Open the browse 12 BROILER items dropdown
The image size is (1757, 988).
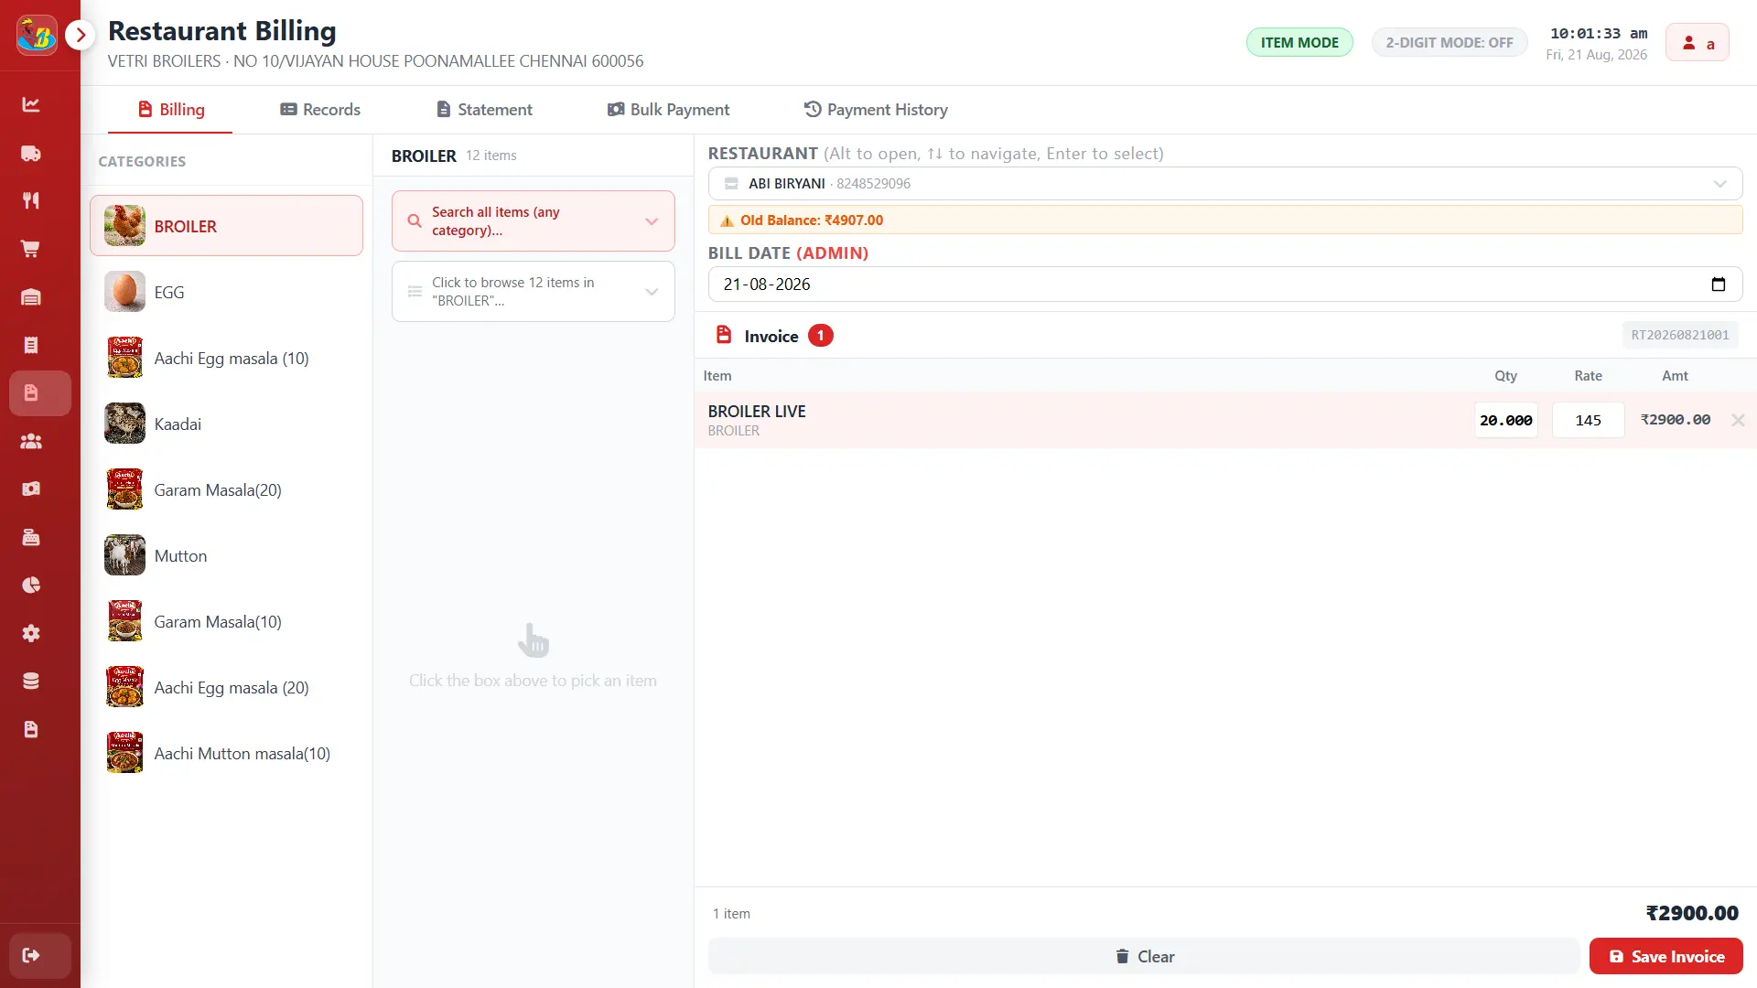[534, 292]
